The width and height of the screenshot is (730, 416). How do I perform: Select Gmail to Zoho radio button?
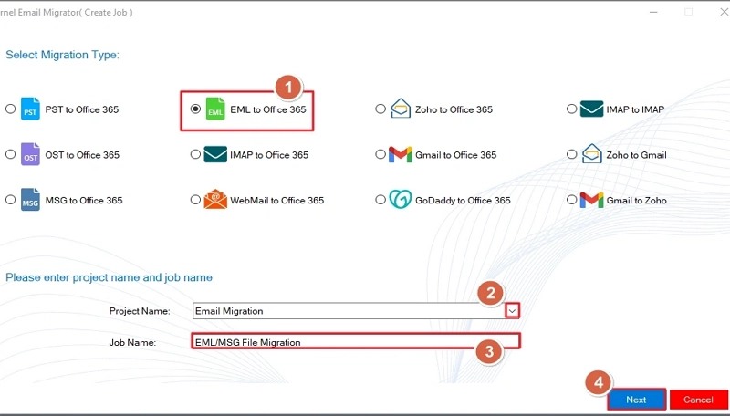[x=572, y=200]
